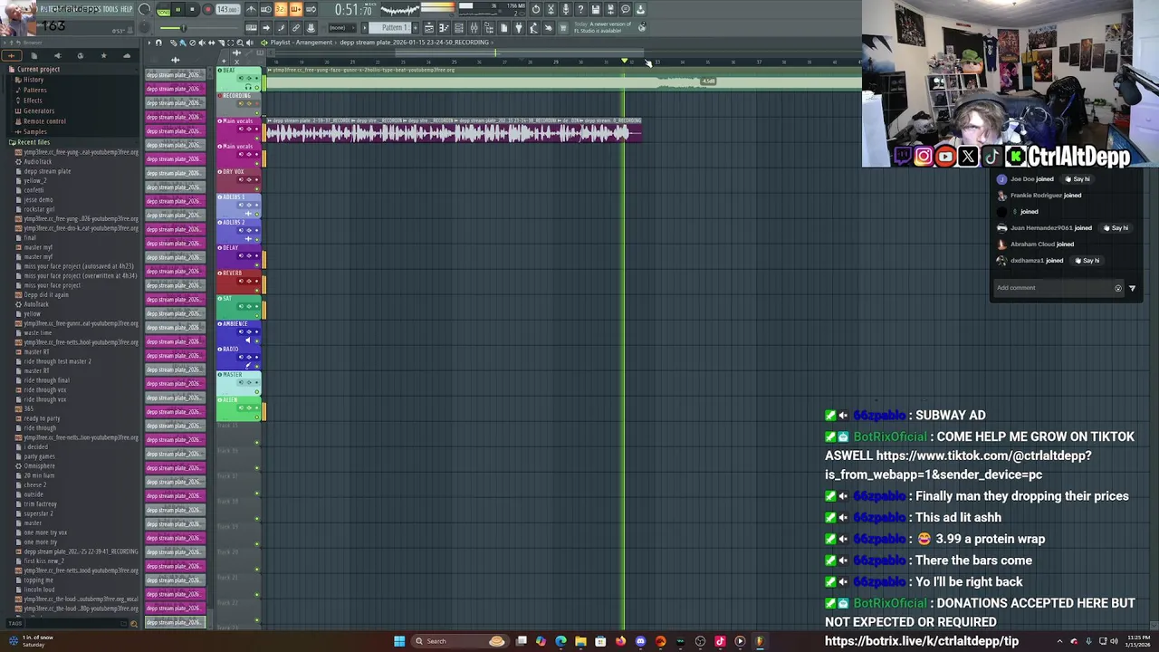The width and height of the screenshot is (1159, 652).
Task: Open the shopping cart store icon
Action: pyautogui.click(x=562, y=28)
